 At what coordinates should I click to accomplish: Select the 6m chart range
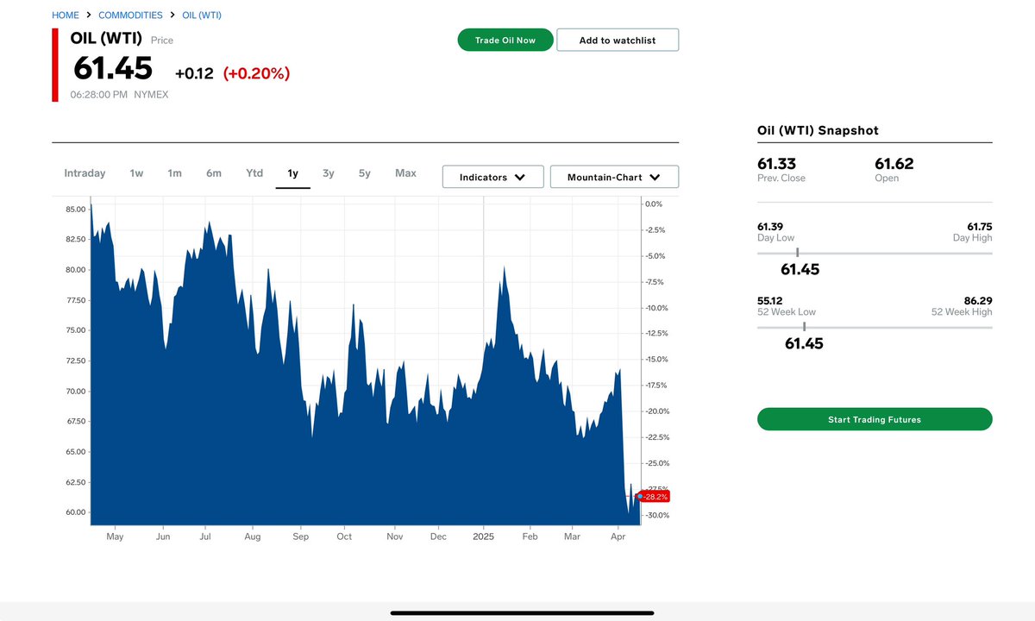214,173
